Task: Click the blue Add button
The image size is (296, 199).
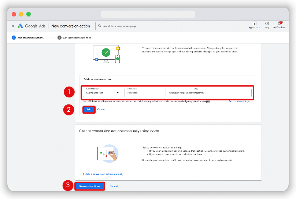Action: tap(89, 110)
